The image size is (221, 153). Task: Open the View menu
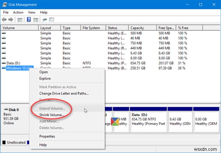[32, 13]
